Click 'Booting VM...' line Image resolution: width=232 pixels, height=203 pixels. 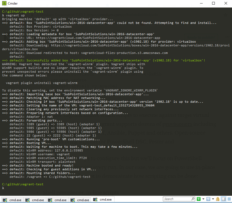(x=26, y=143)
